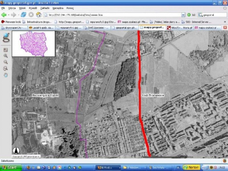This screenshot has width=228, height=171.
Task: Open the Pierwsze kroki bookmark
Action: pyautogui.click(x=11, y=22)
